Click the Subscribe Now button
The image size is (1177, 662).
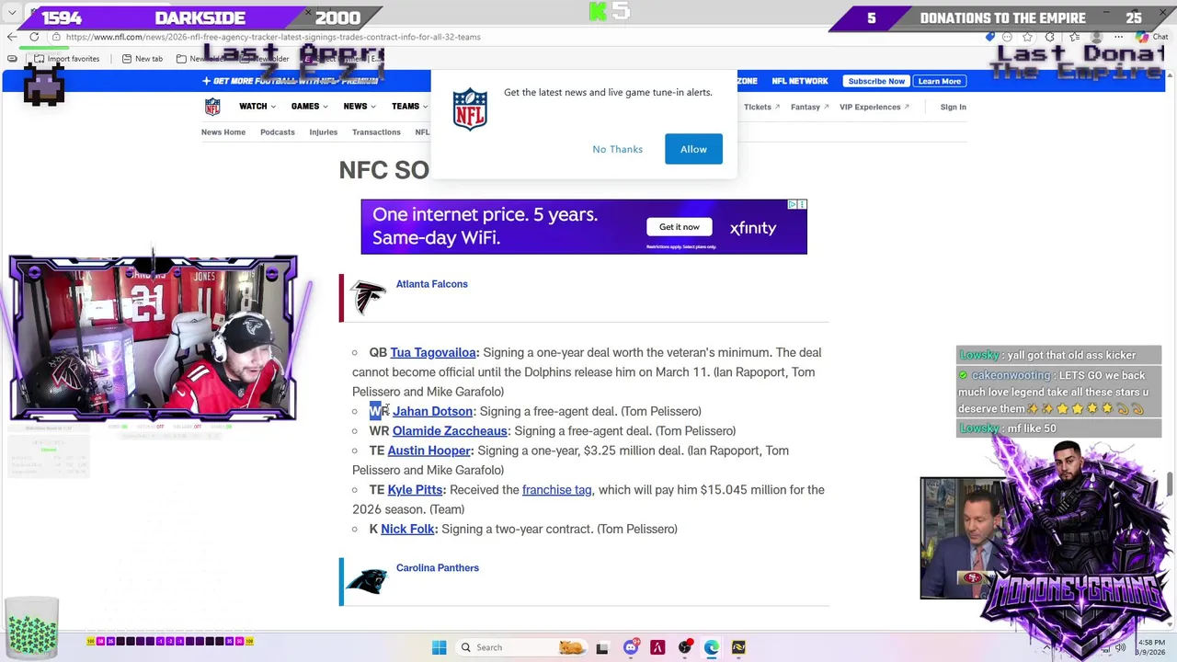coord(876,81)
